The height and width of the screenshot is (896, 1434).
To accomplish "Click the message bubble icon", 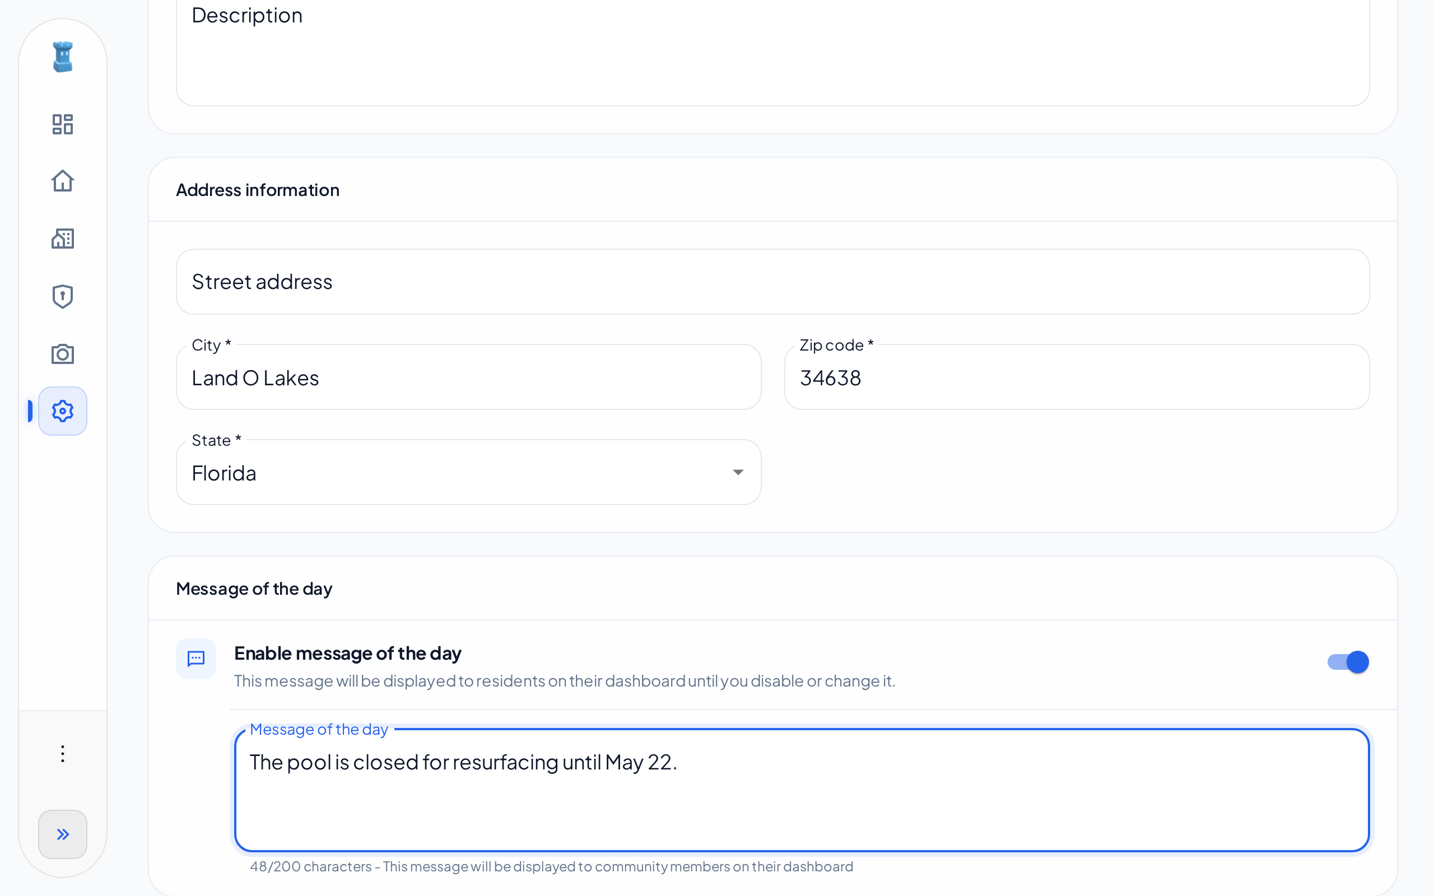I will tap(196, 659).
